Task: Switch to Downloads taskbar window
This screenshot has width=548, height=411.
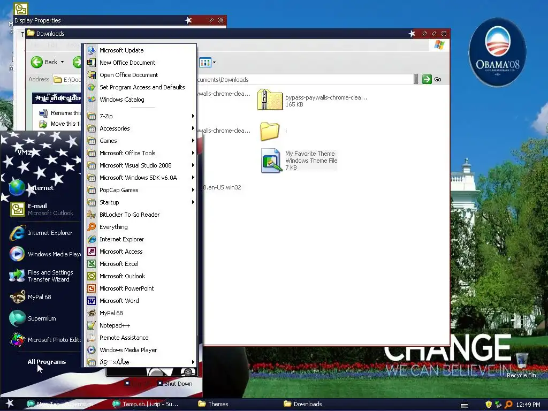Action: pos(303,404)
